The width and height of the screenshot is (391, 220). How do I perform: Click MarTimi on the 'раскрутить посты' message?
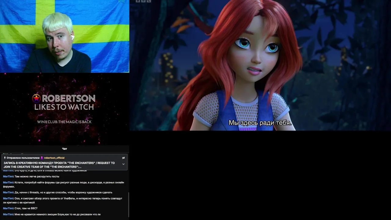(8, 177)
